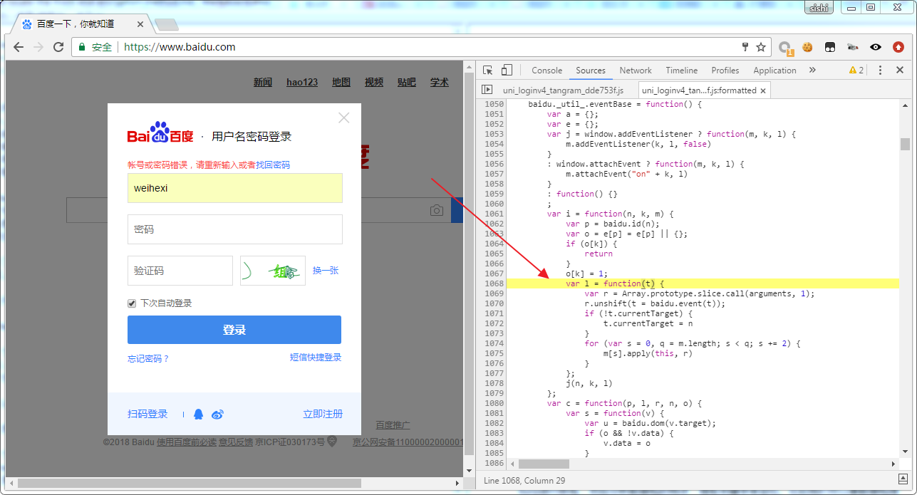Bookmark this page with the star icon
Image resolution: width=917 pixels, height=495 pixels.
761,47
